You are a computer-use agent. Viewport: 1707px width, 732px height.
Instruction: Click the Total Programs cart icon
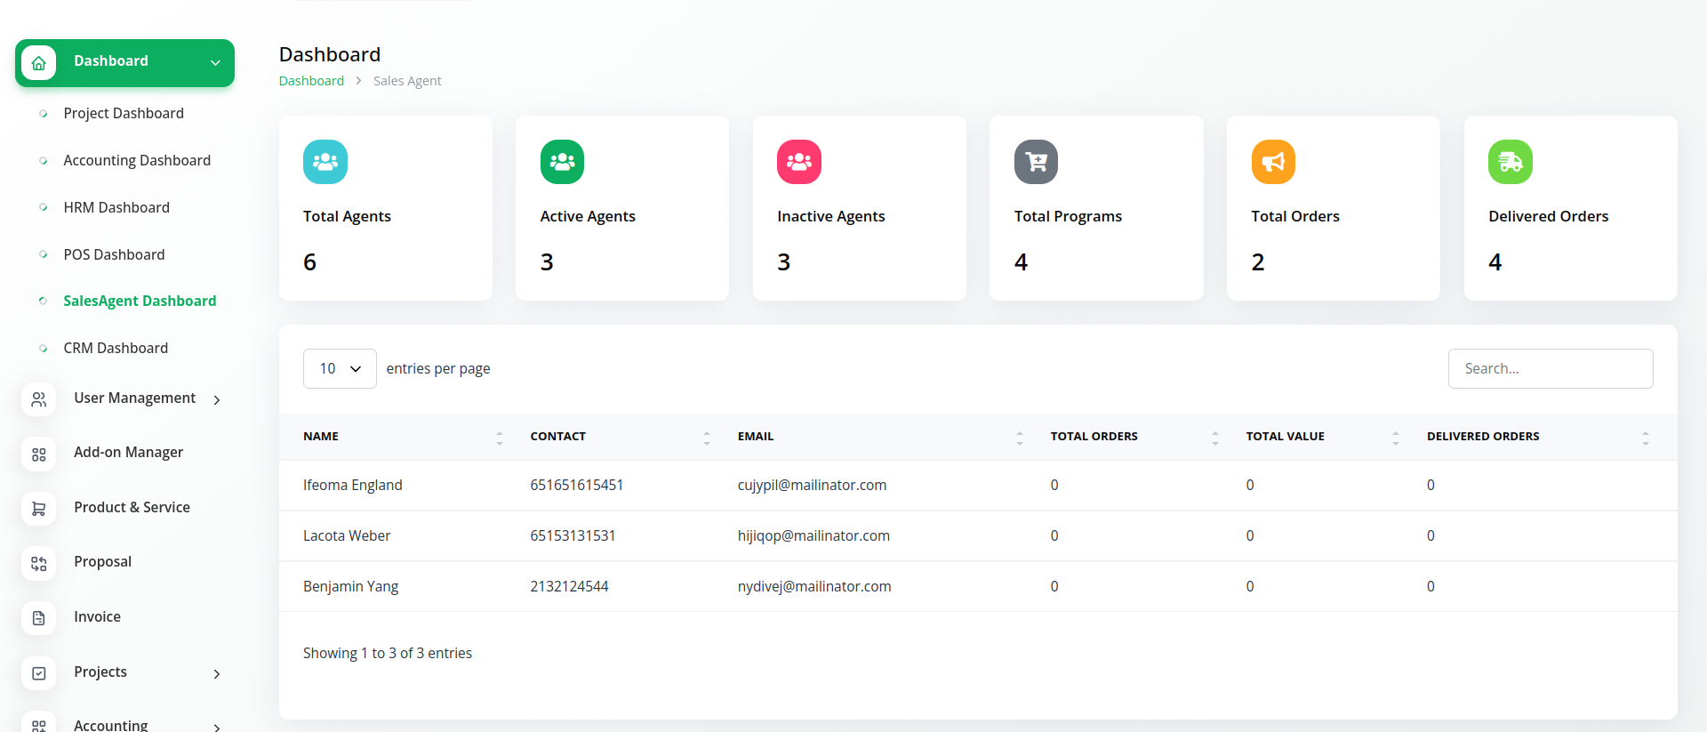point(1036,162)
